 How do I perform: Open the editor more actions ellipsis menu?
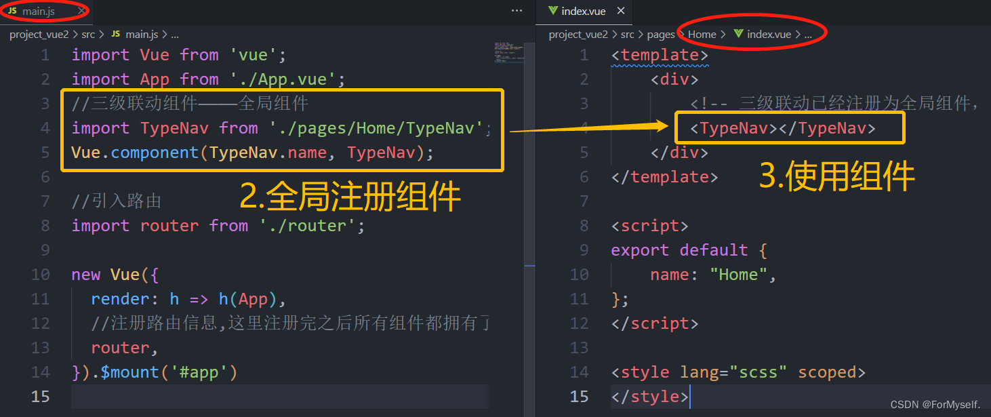(x=517, y=10)
